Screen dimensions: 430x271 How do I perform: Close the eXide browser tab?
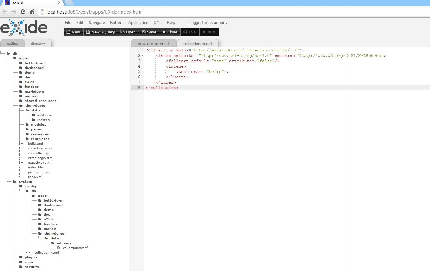[59, 3]
